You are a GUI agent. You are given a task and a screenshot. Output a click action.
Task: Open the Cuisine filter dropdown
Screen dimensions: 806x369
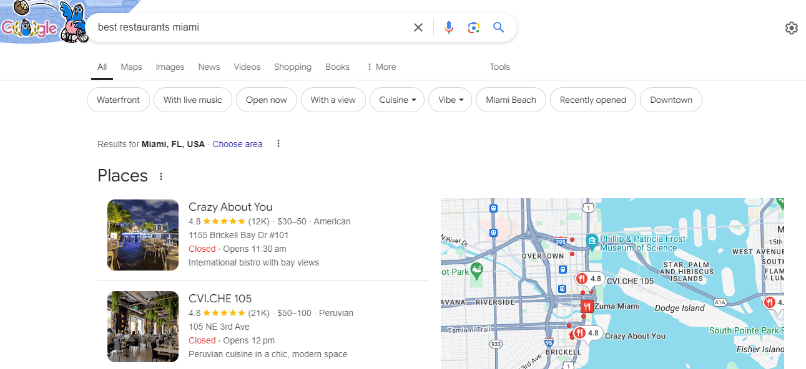[396, 100]
